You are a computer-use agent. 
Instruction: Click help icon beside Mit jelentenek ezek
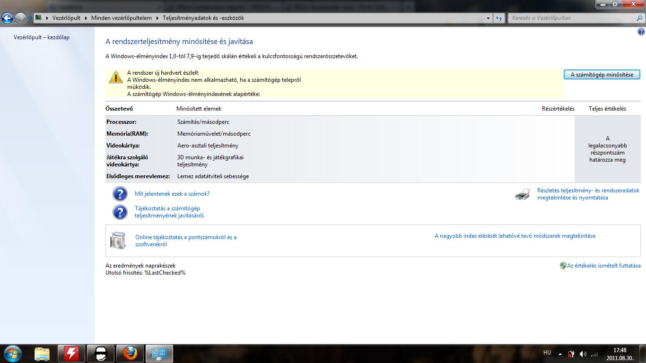(120, 194)
